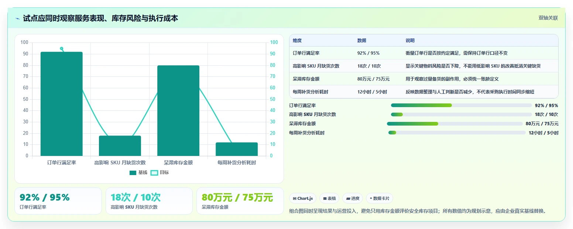Select the 进度 tag chip
The height and width of the screenshot is (229, 573).
point(353,198)
